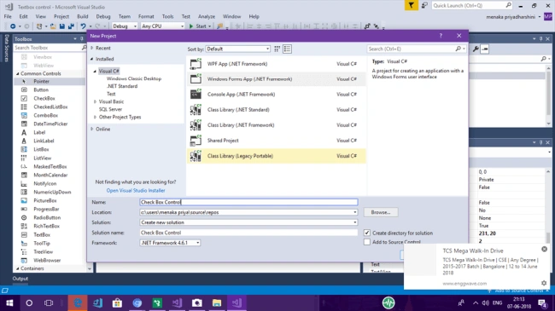
Task: Open the Solution Create new solution dropdown
Action: click(354, 222)
